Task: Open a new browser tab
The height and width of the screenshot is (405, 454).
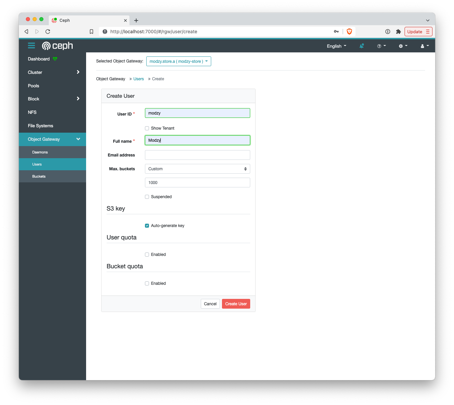Action: [136, 20]
